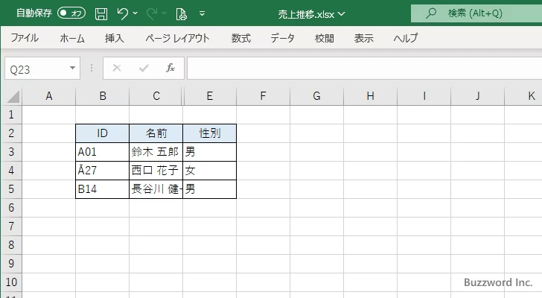
Task: Select the 男 cell in row 5
Action: click(x=209, y=189)
